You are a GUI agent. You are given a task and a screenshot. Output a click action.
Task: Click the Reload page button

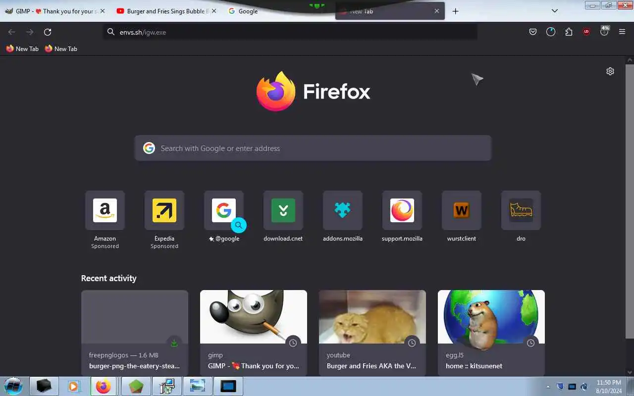[48, 32]
